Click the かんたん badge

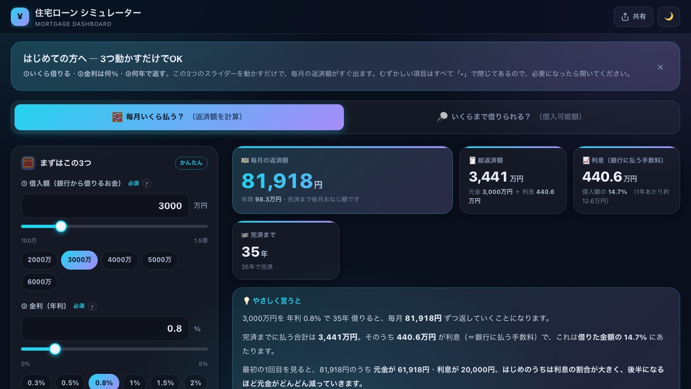[x=191, y=163]
